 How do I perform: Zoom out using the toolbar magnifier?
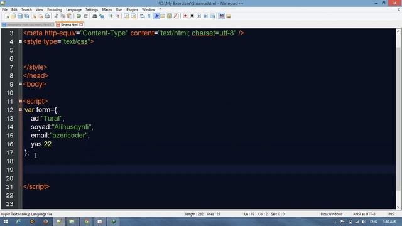click(x=117, y=16)
